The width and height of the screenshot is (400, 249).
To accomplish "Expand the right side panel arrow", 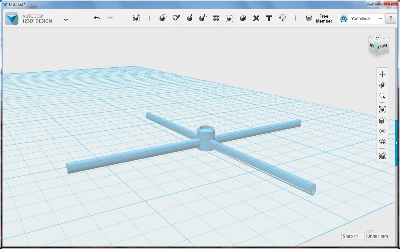I will (396, 143).
